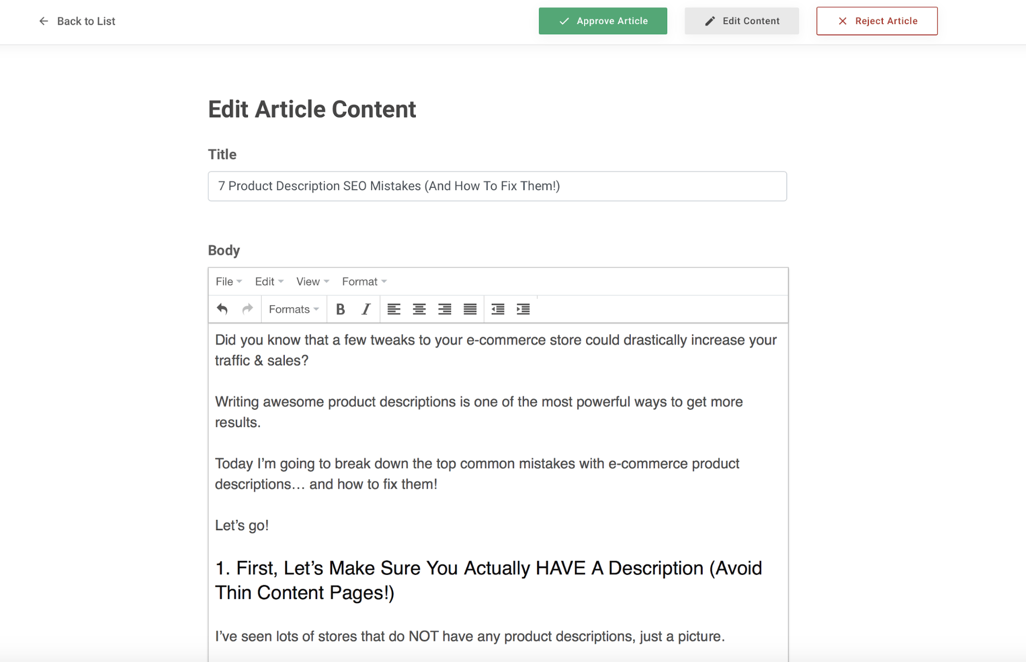Click sentence 'I've seen lots of stores'
Viewport: 1026px width, 662px height.
[470, 636]
